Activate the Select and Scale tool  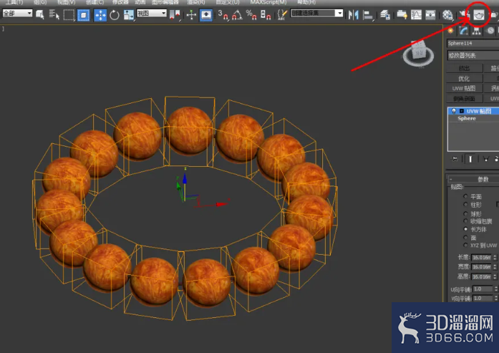[129, 14]
